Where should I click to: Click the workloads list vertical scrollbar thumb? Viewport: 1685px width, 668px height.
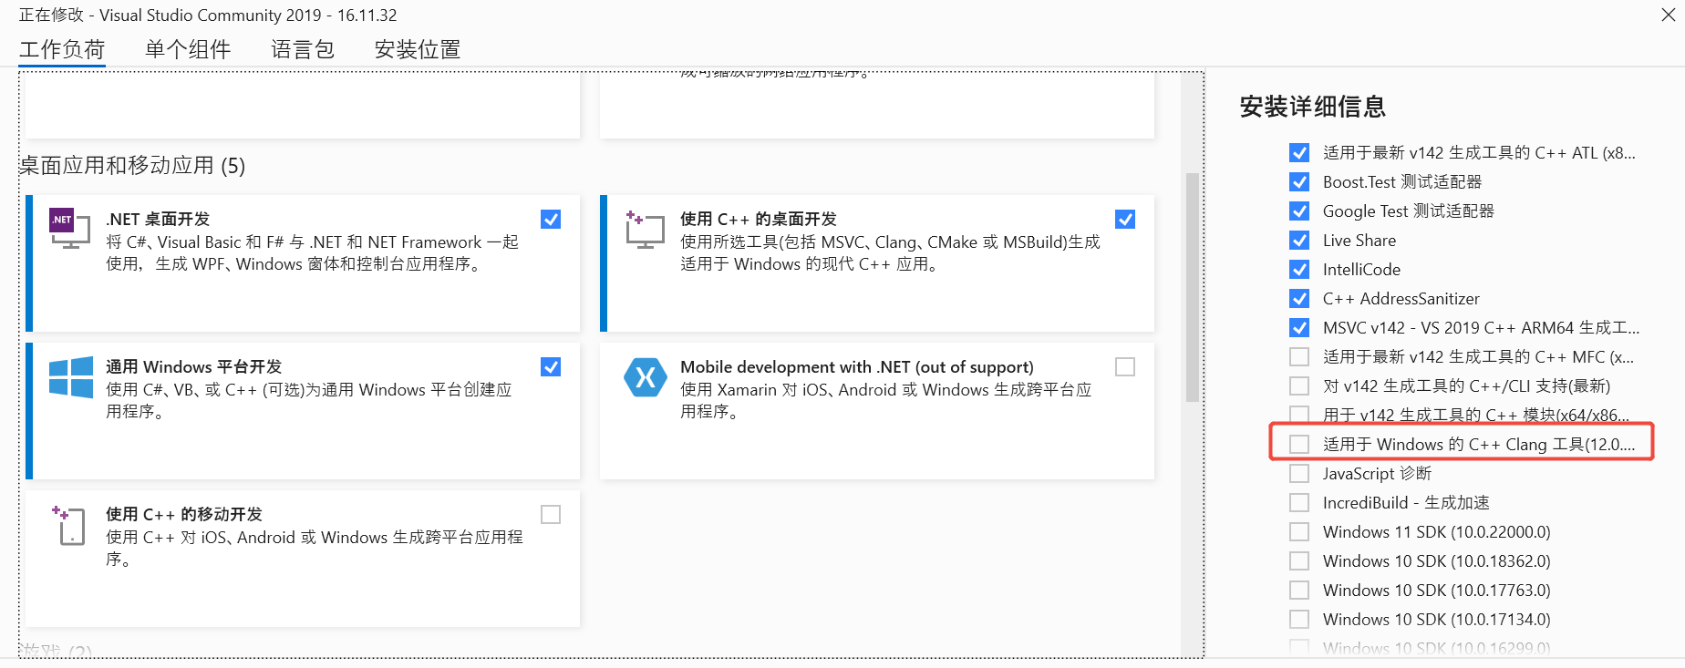point(1192,287)
